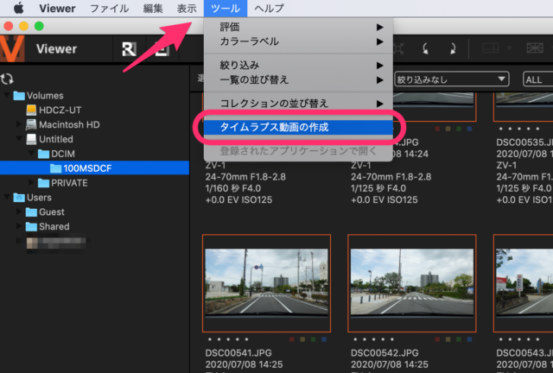Collapse the Volumes tree node
The image size is (553, 373).
tap(7, 95)
